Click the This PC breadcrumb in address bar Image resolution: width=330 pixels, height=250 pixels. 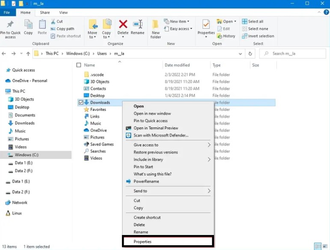pyautogui.click(x=52, y=54)
